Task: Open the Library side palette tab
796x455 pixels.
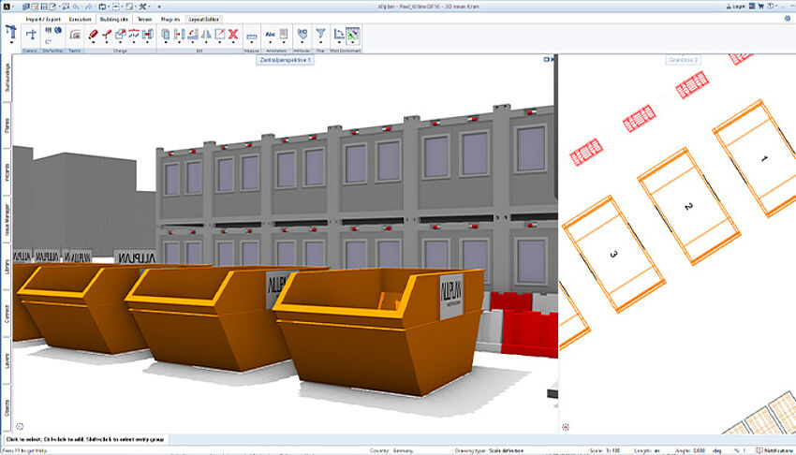Action: 7,268
